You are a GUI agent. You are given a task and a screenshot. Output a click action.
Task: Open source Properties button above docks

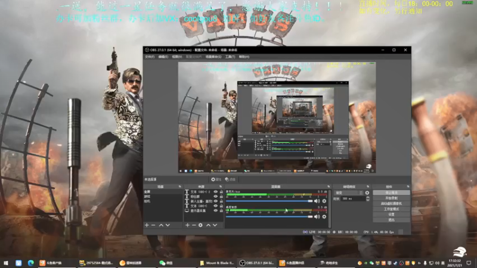coord(216,180)
